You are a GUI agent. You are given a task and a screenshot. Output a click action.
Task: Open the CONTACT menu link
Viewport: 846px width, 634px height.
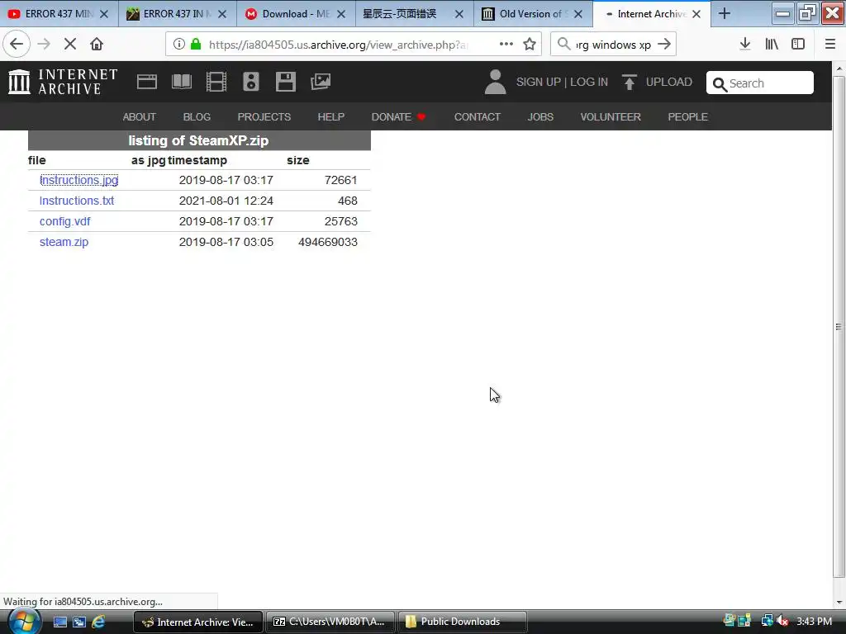[478, 117]
